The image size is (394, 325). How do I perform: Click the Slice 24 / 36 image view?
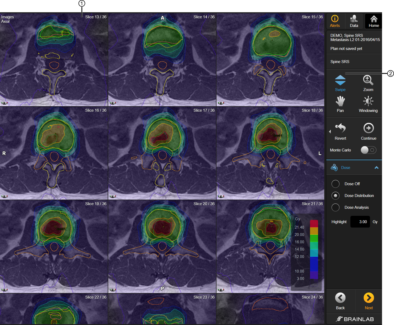tap(270, 309)
